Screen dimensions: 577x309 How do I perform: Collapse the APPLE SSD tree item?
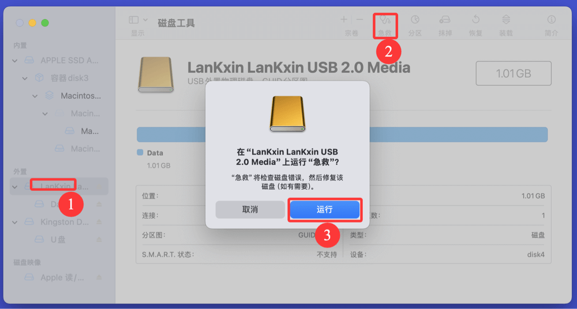coord(15,61)
